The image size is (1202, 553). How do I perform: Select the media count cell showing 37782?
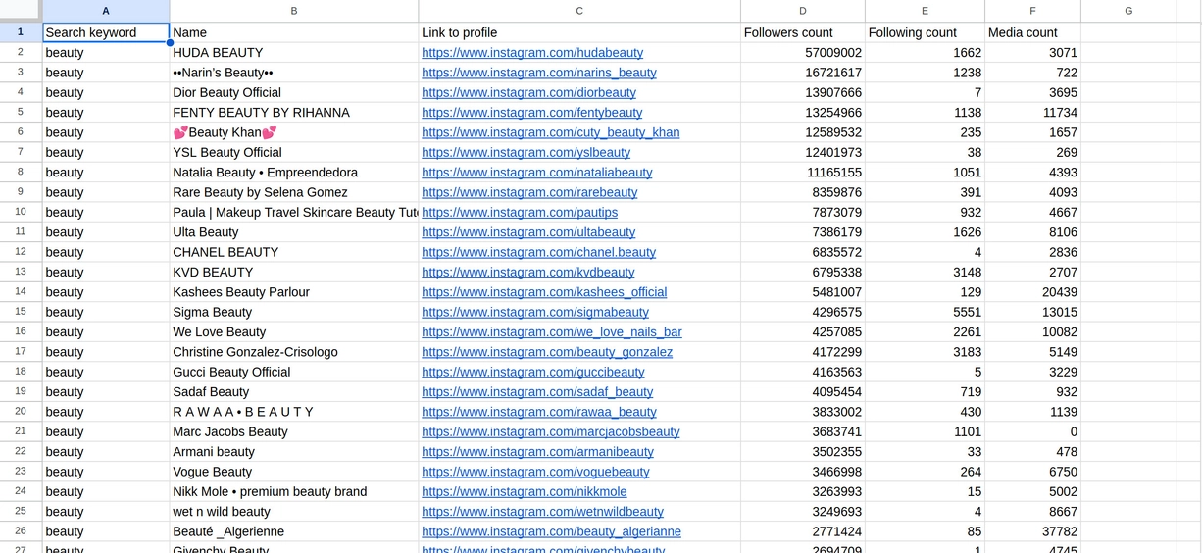tap(1031, 531)
